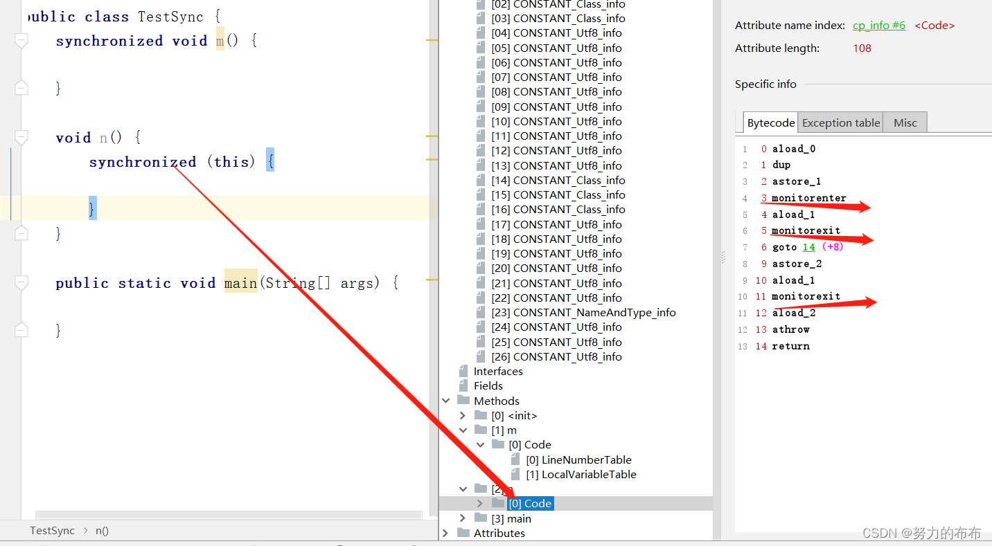Click file icon of [25] CONSTANT_Utf8_info
992x546 pixels.
pos(481,342)
